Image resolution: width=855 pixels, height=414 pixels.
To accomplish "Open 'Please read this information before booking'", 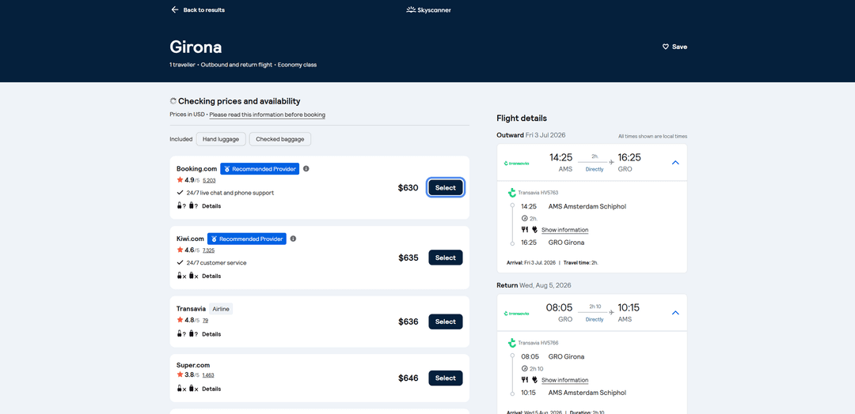I will (268, 115).
